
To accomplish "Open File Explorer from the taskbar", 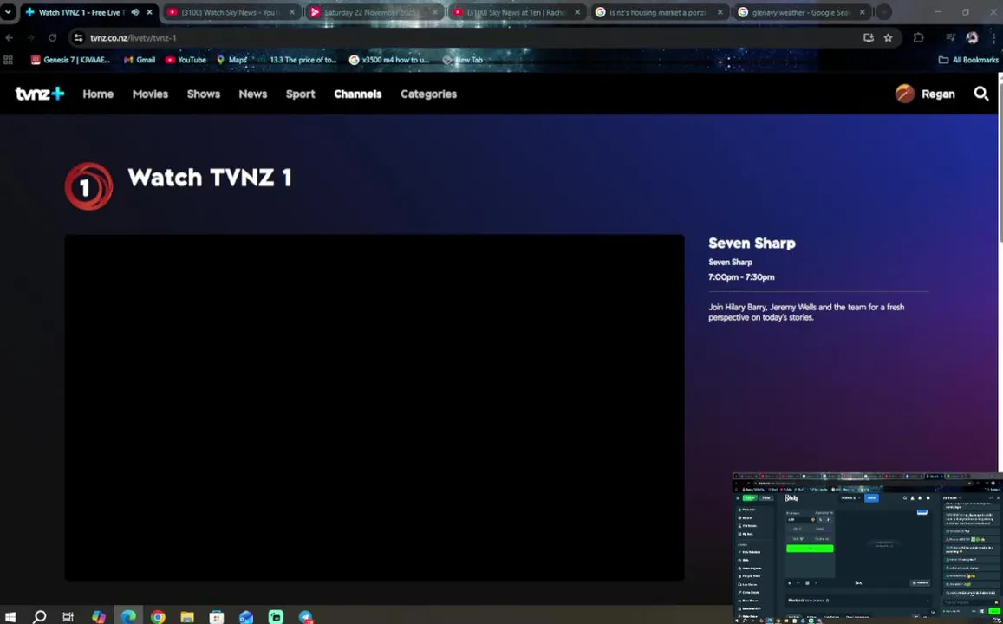I will tap(187, 617).
